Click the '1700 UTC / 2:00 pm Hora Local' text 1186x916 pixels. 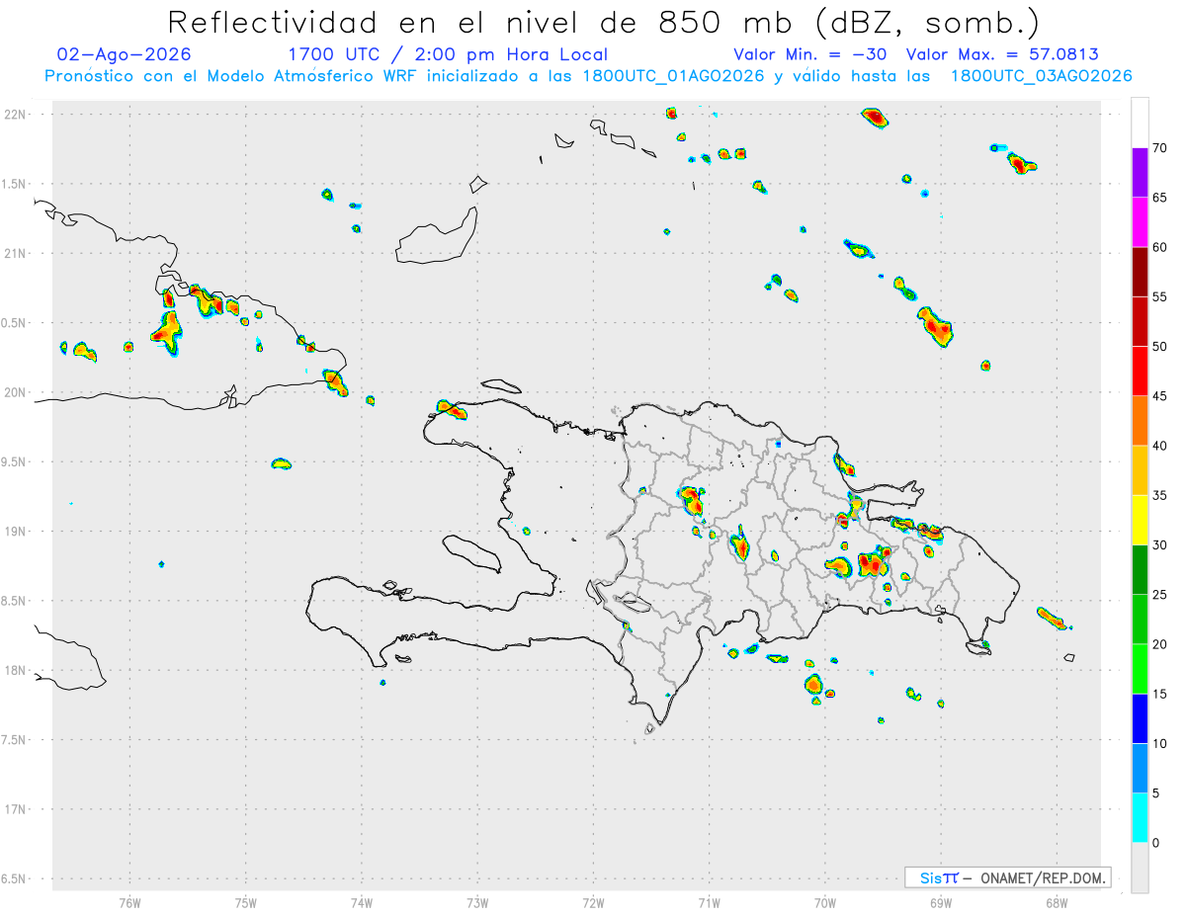[x=448, y=54]
